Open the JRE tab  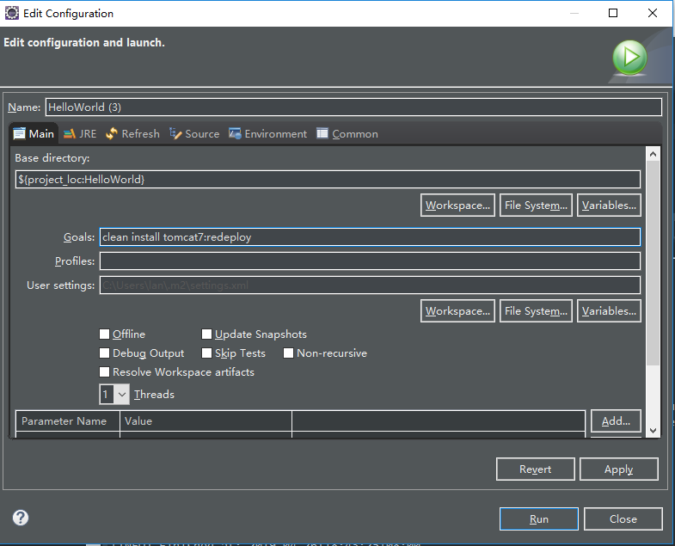80,134
